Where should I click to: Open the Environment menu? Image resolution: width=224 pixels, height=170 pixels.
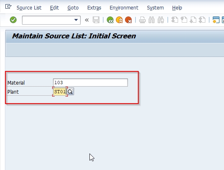point(124,8)
